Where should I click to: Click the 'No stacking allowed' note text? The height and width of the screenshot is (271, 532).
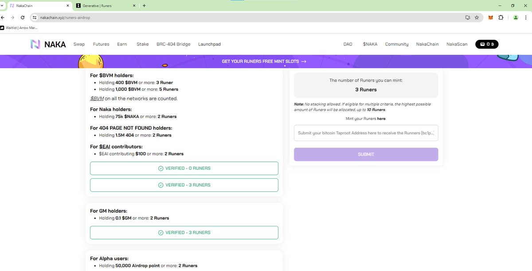click(x=362, y=107)
